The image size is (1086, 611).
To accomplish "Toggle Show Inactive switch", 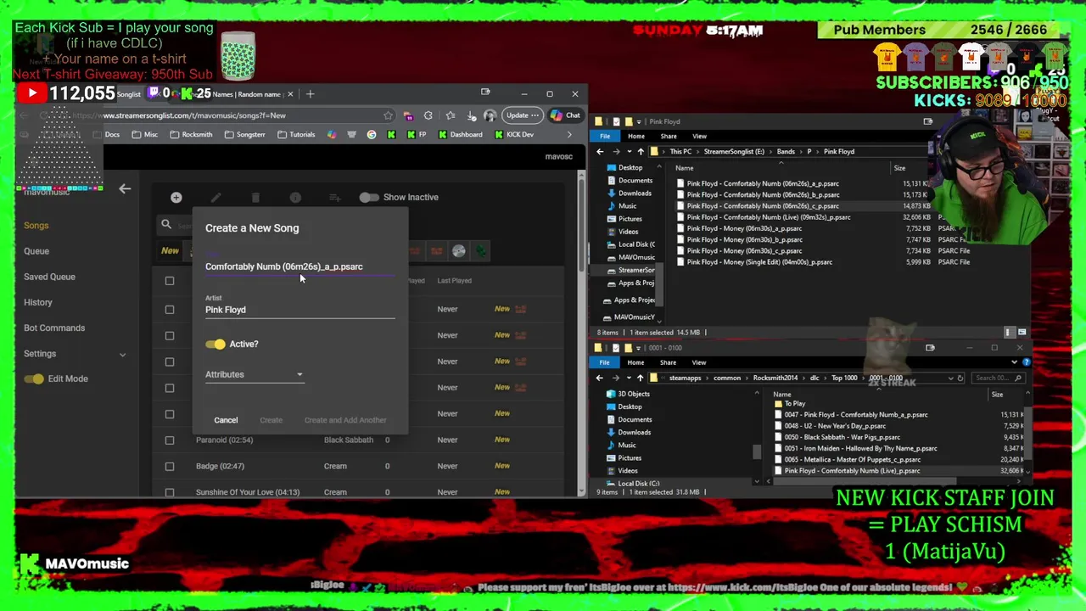I will pyautogui.click(x=368, y=197).
